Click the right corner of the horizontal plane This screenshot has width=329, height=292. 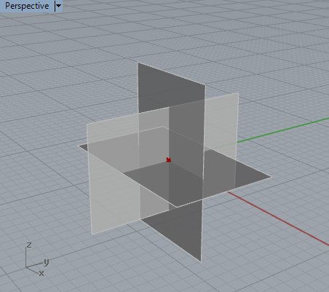point(271,177)
